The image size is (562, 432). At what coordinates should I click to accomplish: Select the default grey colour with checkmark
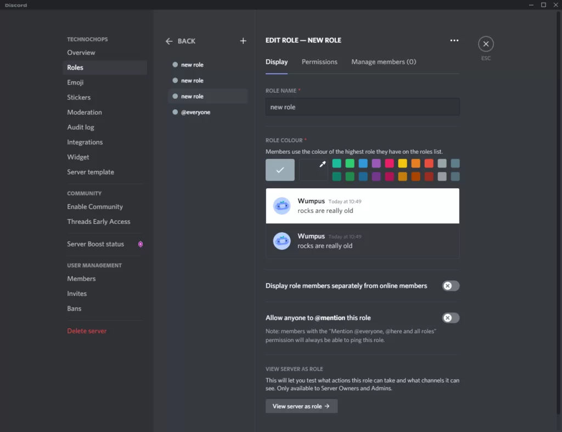pos(280,170)
